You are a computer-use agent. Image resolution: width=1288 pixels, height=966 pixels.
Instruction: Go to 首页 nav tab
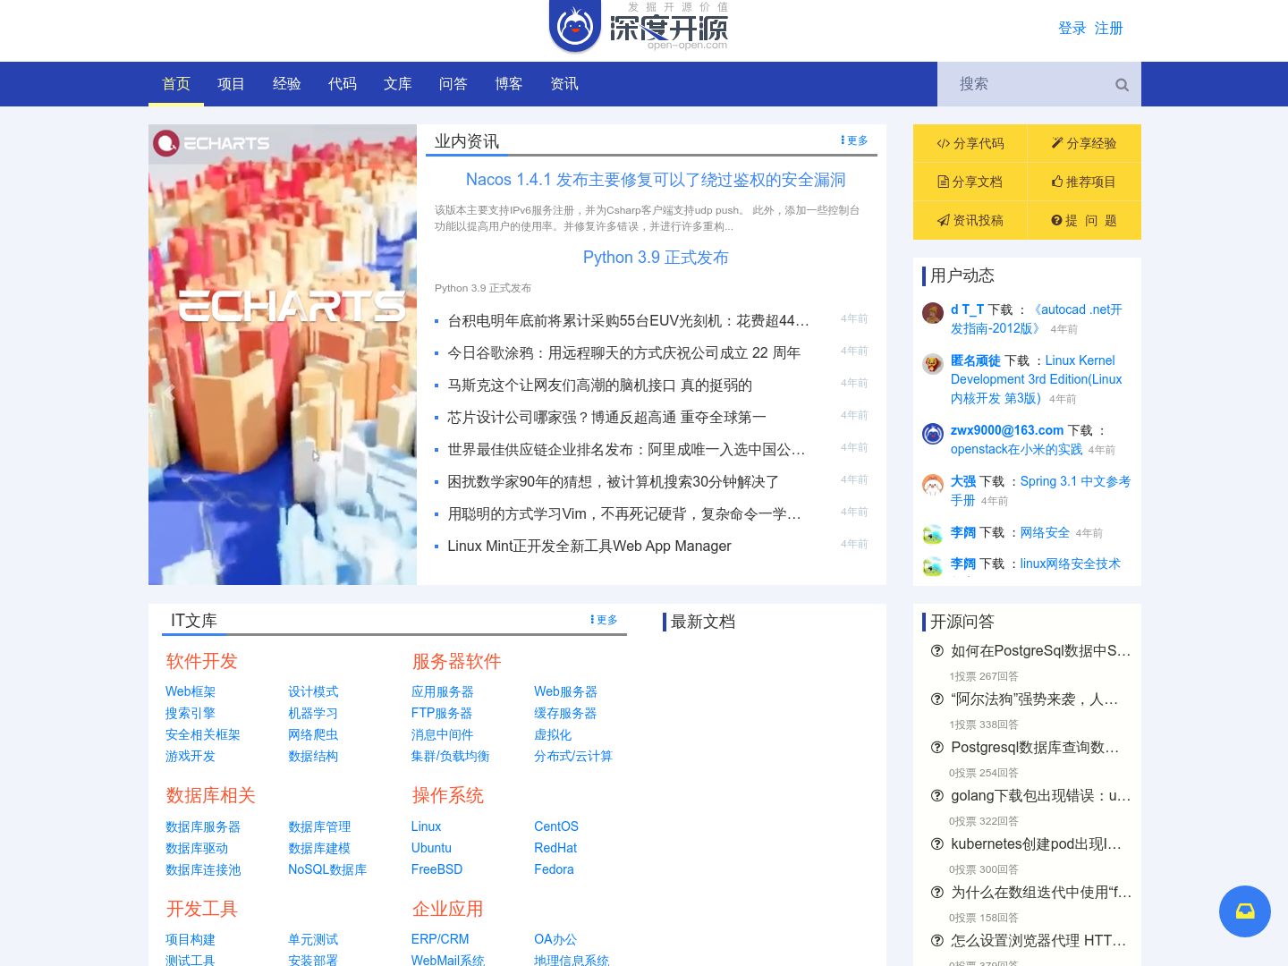click(176, 84)
